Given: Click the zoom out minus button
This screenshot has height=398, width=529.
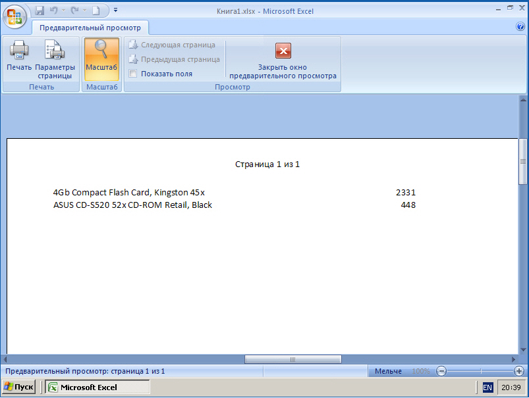Looking at the screenshot, I should click(441, 371).
